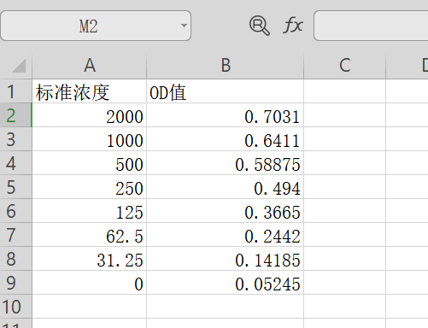Select all cells with corner triangle

point(19,66)
